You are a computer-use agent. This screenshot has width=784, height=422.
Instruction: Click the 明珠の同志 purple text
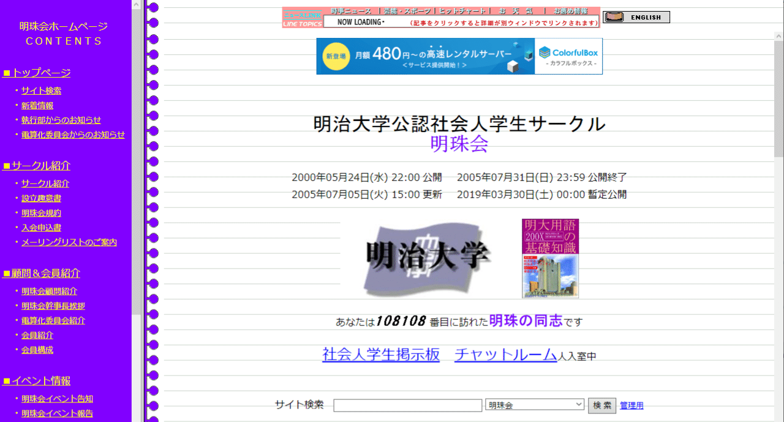[526, 320]
